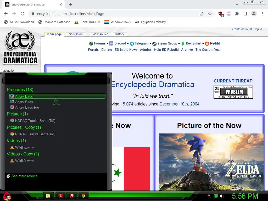The image size is (268, 201).
Task: Open ED in the News link
Action: coord(126,50)
